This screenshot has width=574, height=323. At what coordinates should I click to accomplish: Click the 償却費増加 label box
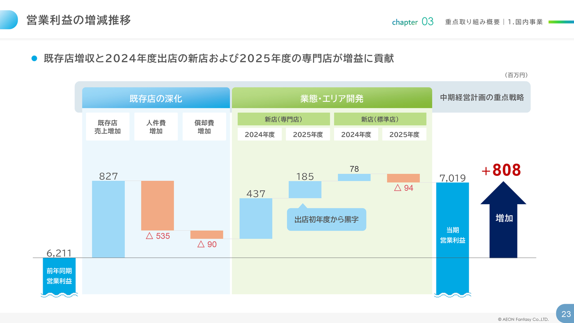tap(204, 127)
